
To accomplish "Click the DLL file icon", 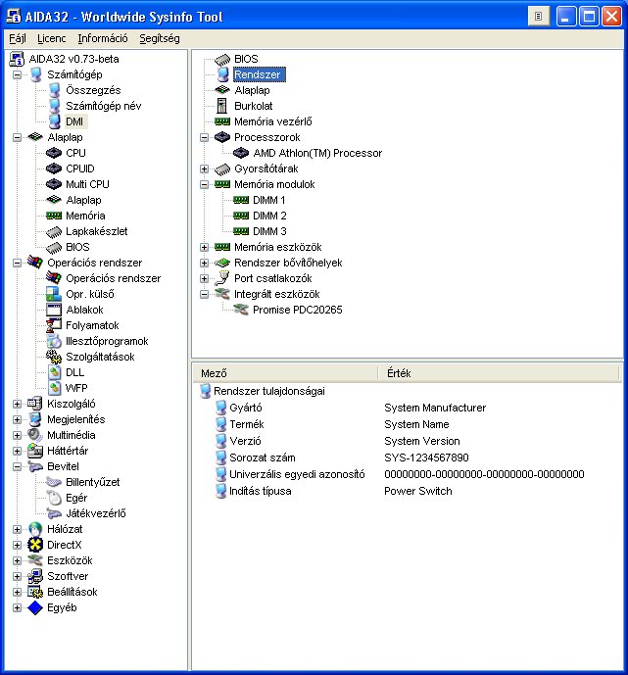I will (54, 372).
